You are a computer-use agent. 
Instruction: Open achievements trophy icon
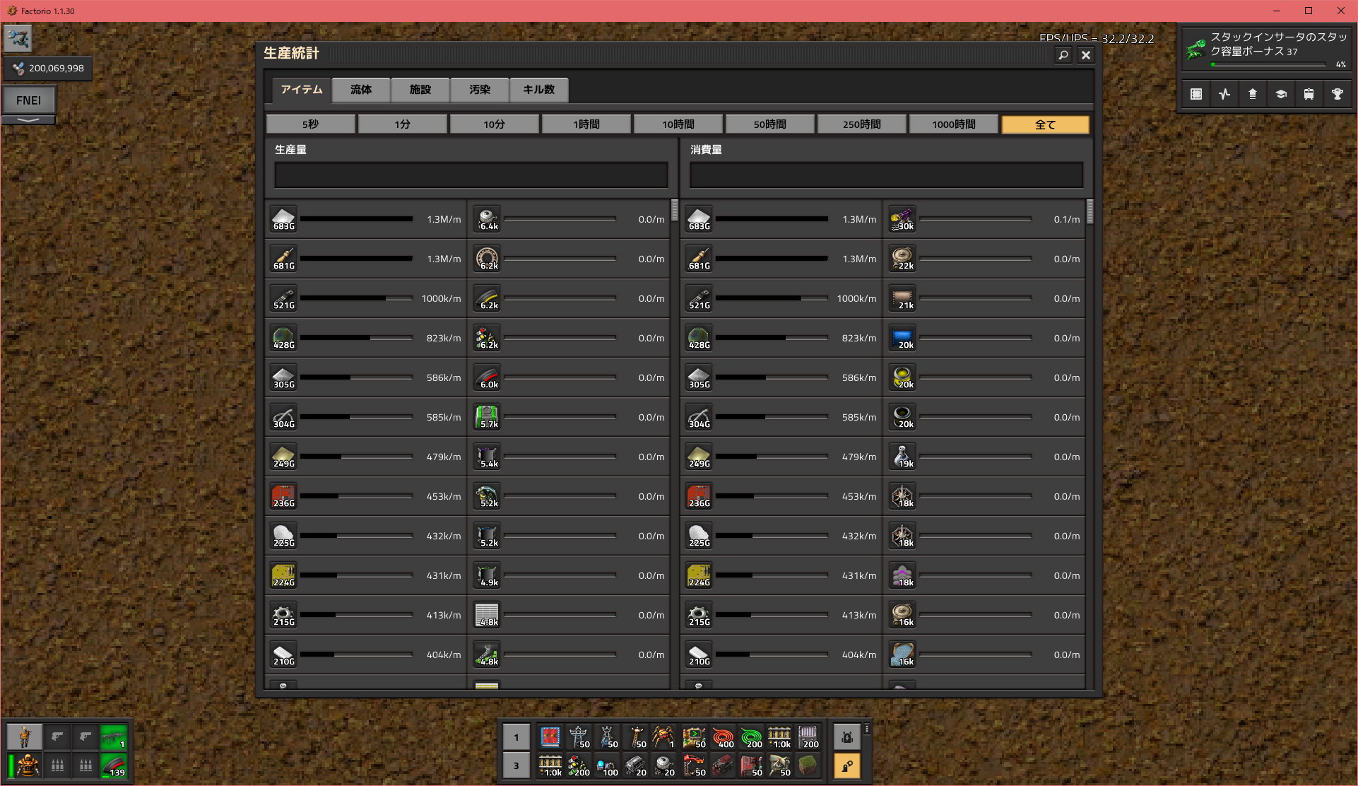tap(1338, 94)
